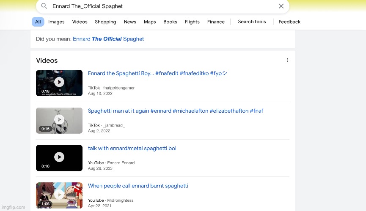Image resolution: width=366 pixels, height=211 pixels.
Task: Play the Spaghetti man at it again video
Action: [x=59, y=120]
